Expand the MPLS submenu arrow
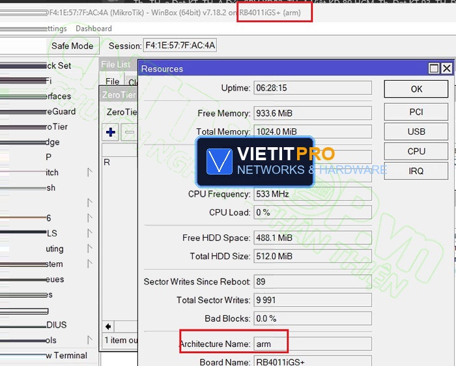This screenshot has height=366, width=456. coord(90,233)
